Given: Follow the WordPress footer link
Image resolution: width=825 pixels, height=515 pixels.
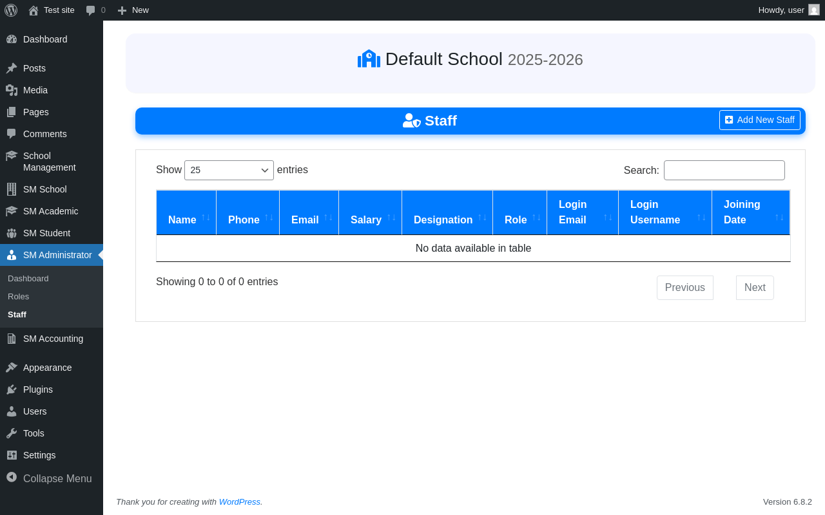Looking at the screenshot, I should (240, 501).
